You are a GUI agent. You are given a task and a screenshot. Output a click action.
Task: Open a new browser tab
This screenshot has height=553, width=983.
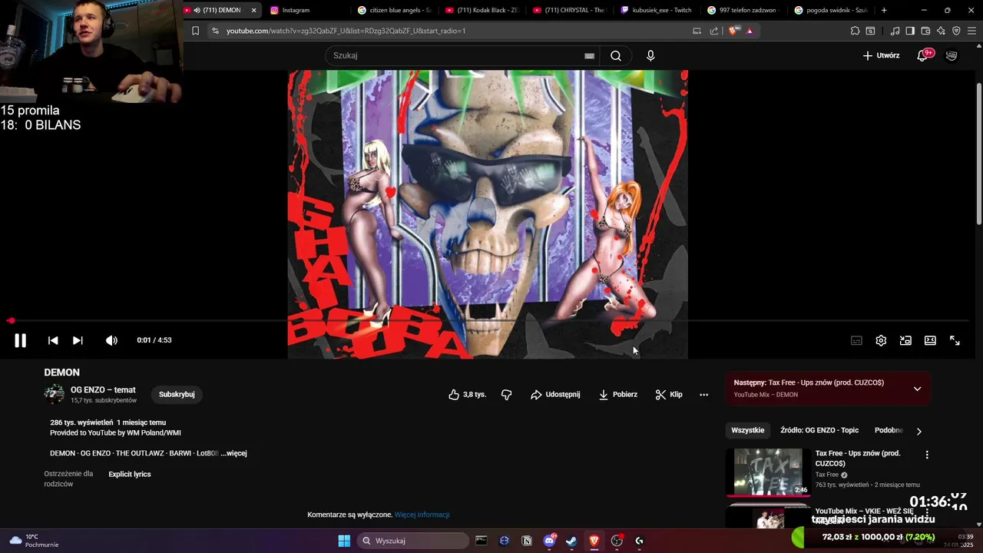click(884, 10)
